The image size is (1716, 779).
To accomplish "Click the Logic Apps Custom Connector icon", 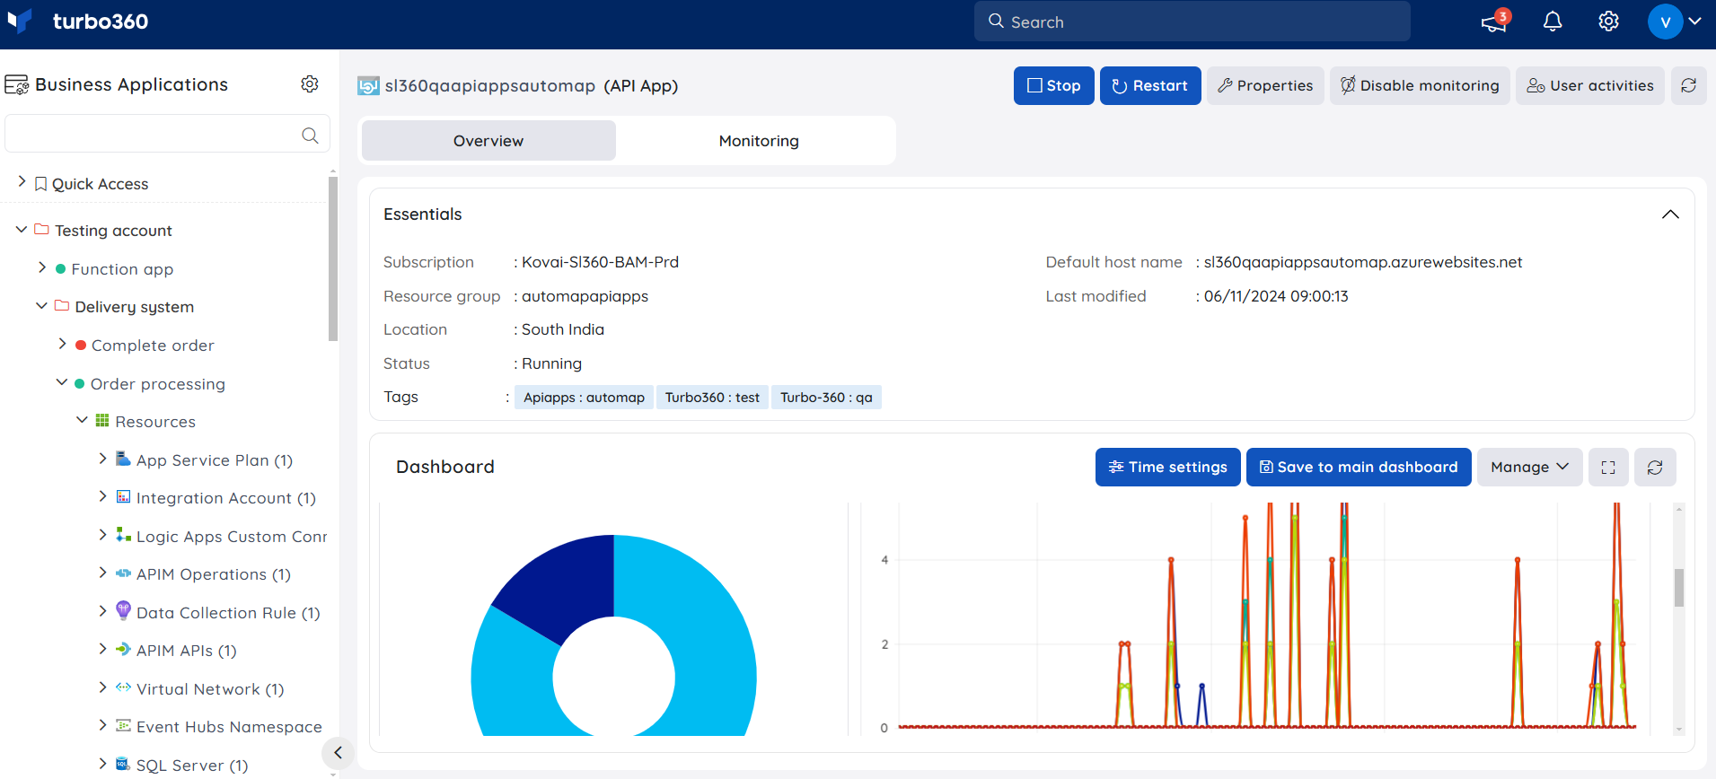I will pyautogui.click(x=123, y=535).
